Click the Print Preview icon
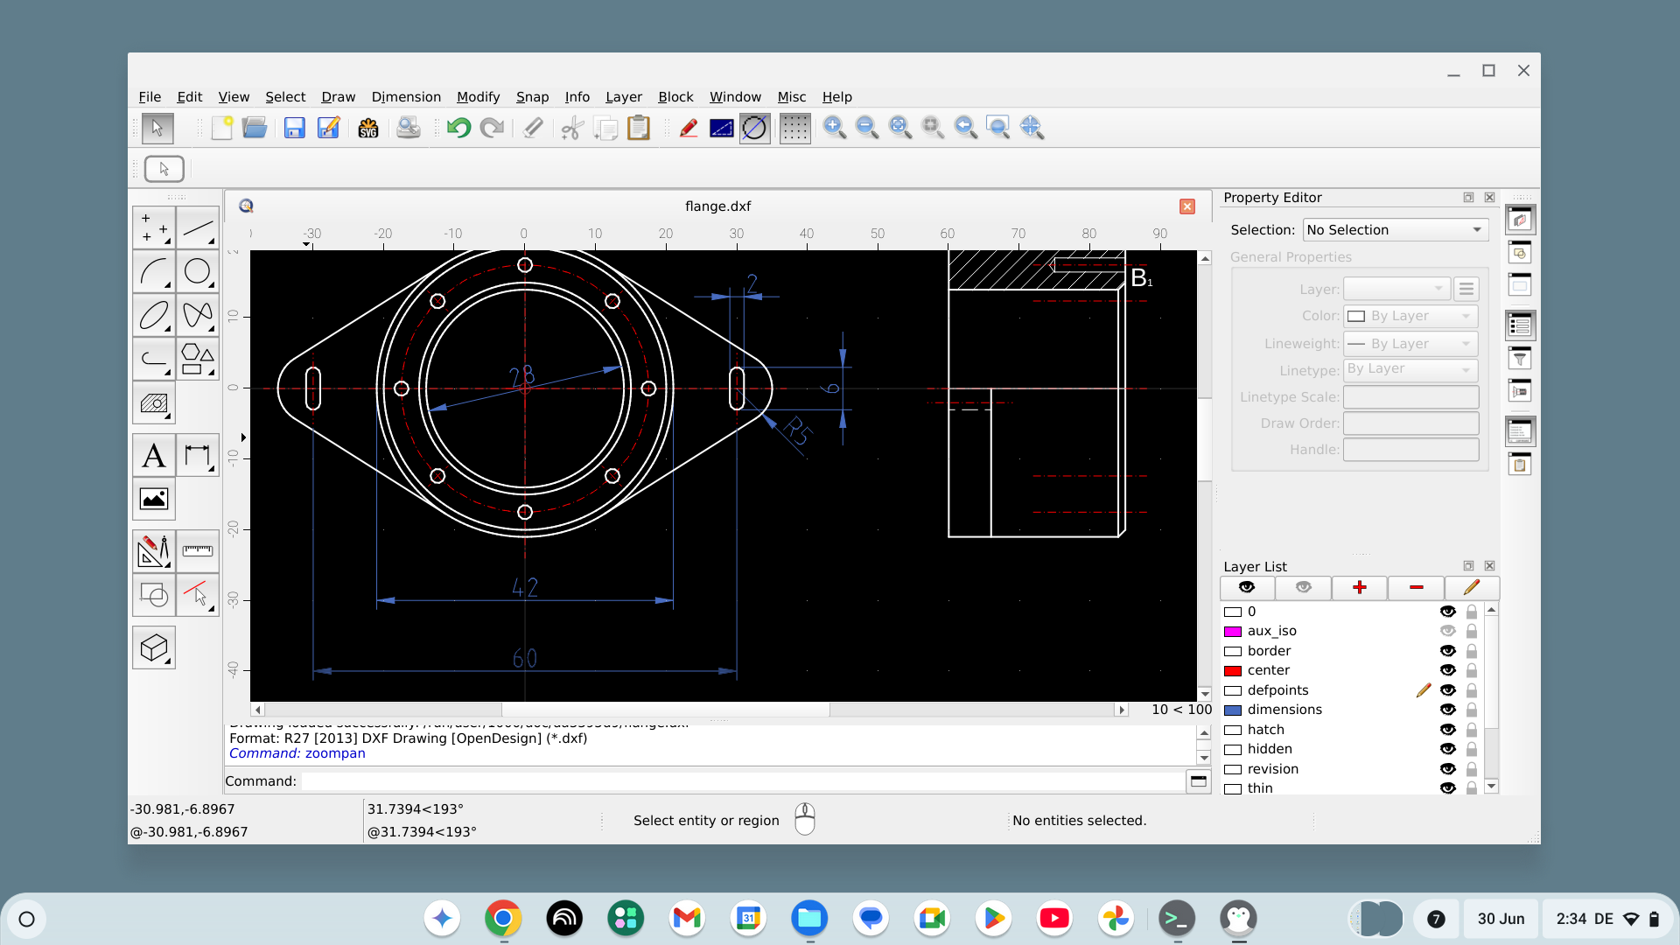1680x945 pixels. point(409,128)
